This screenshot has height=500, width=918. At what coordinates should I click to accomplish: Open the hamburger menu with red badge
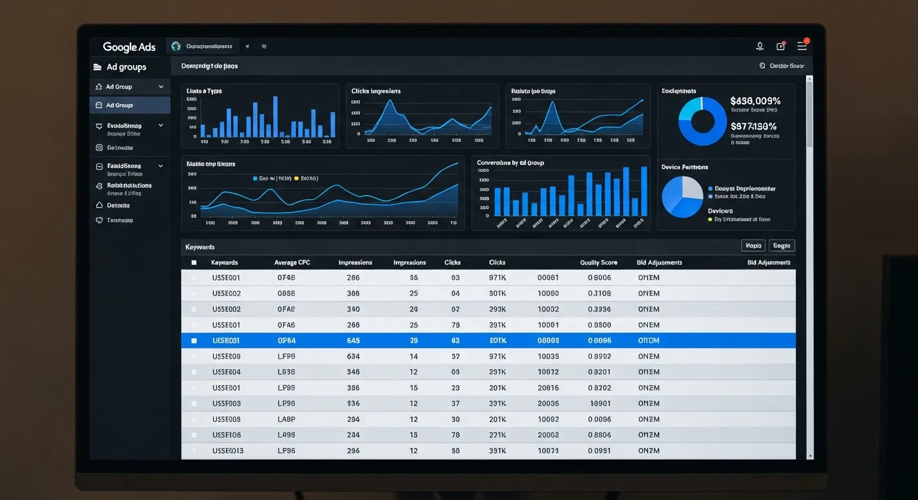801,46
